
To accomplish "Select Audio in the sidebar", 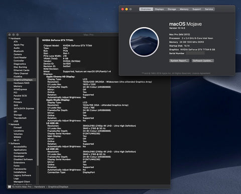I will click(x=17, y=48).
